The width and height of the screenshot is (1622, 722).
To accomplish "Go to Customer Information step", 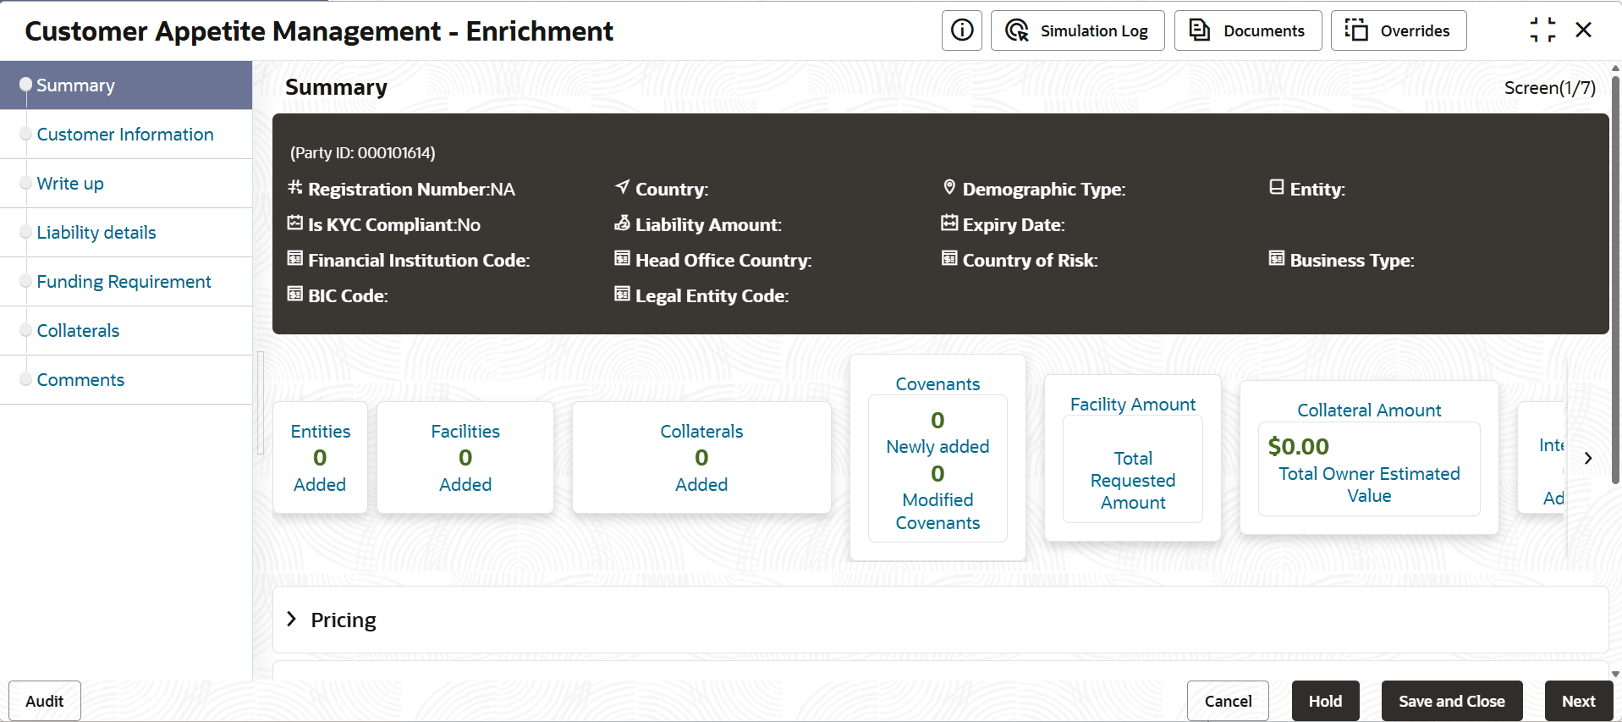I will tap(126, 135).
